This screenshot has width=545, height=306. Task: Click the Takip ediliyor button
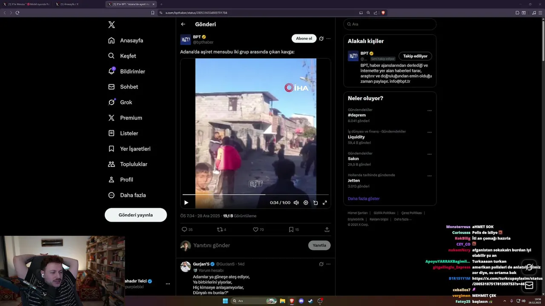coord(415,56)
